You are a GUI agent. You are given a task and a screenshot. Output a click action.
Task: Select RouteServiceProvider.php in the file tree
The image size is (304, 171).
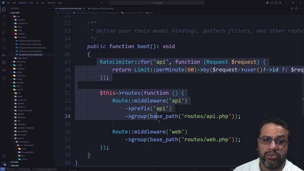pos(30,55)
